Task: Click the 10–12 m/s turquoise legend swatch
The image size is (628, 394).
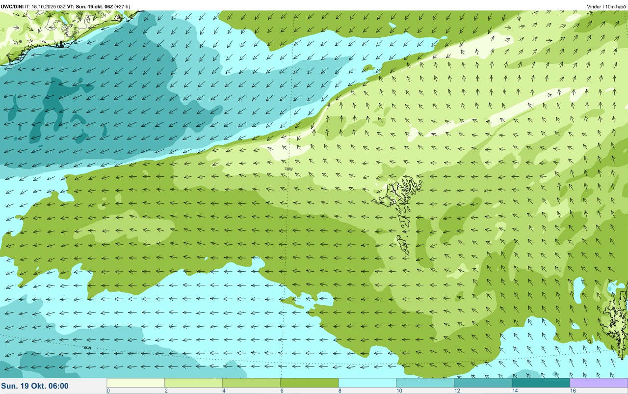Action: pyautogui.click(x=425, y=383)
